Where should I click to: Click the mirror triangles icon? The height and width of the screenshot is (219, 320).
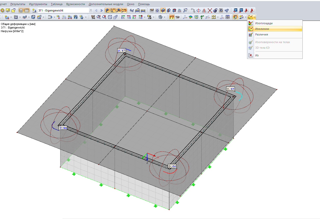(x=204, y=10)
